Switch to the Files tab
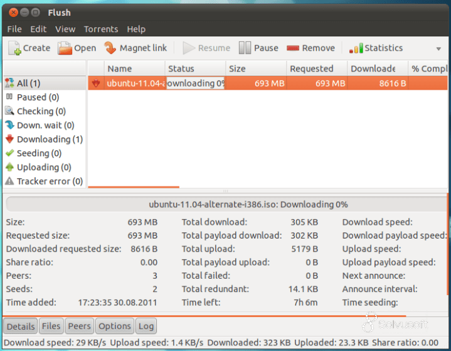The width and height of the screenshot is (451, 351). pos(51,326)
